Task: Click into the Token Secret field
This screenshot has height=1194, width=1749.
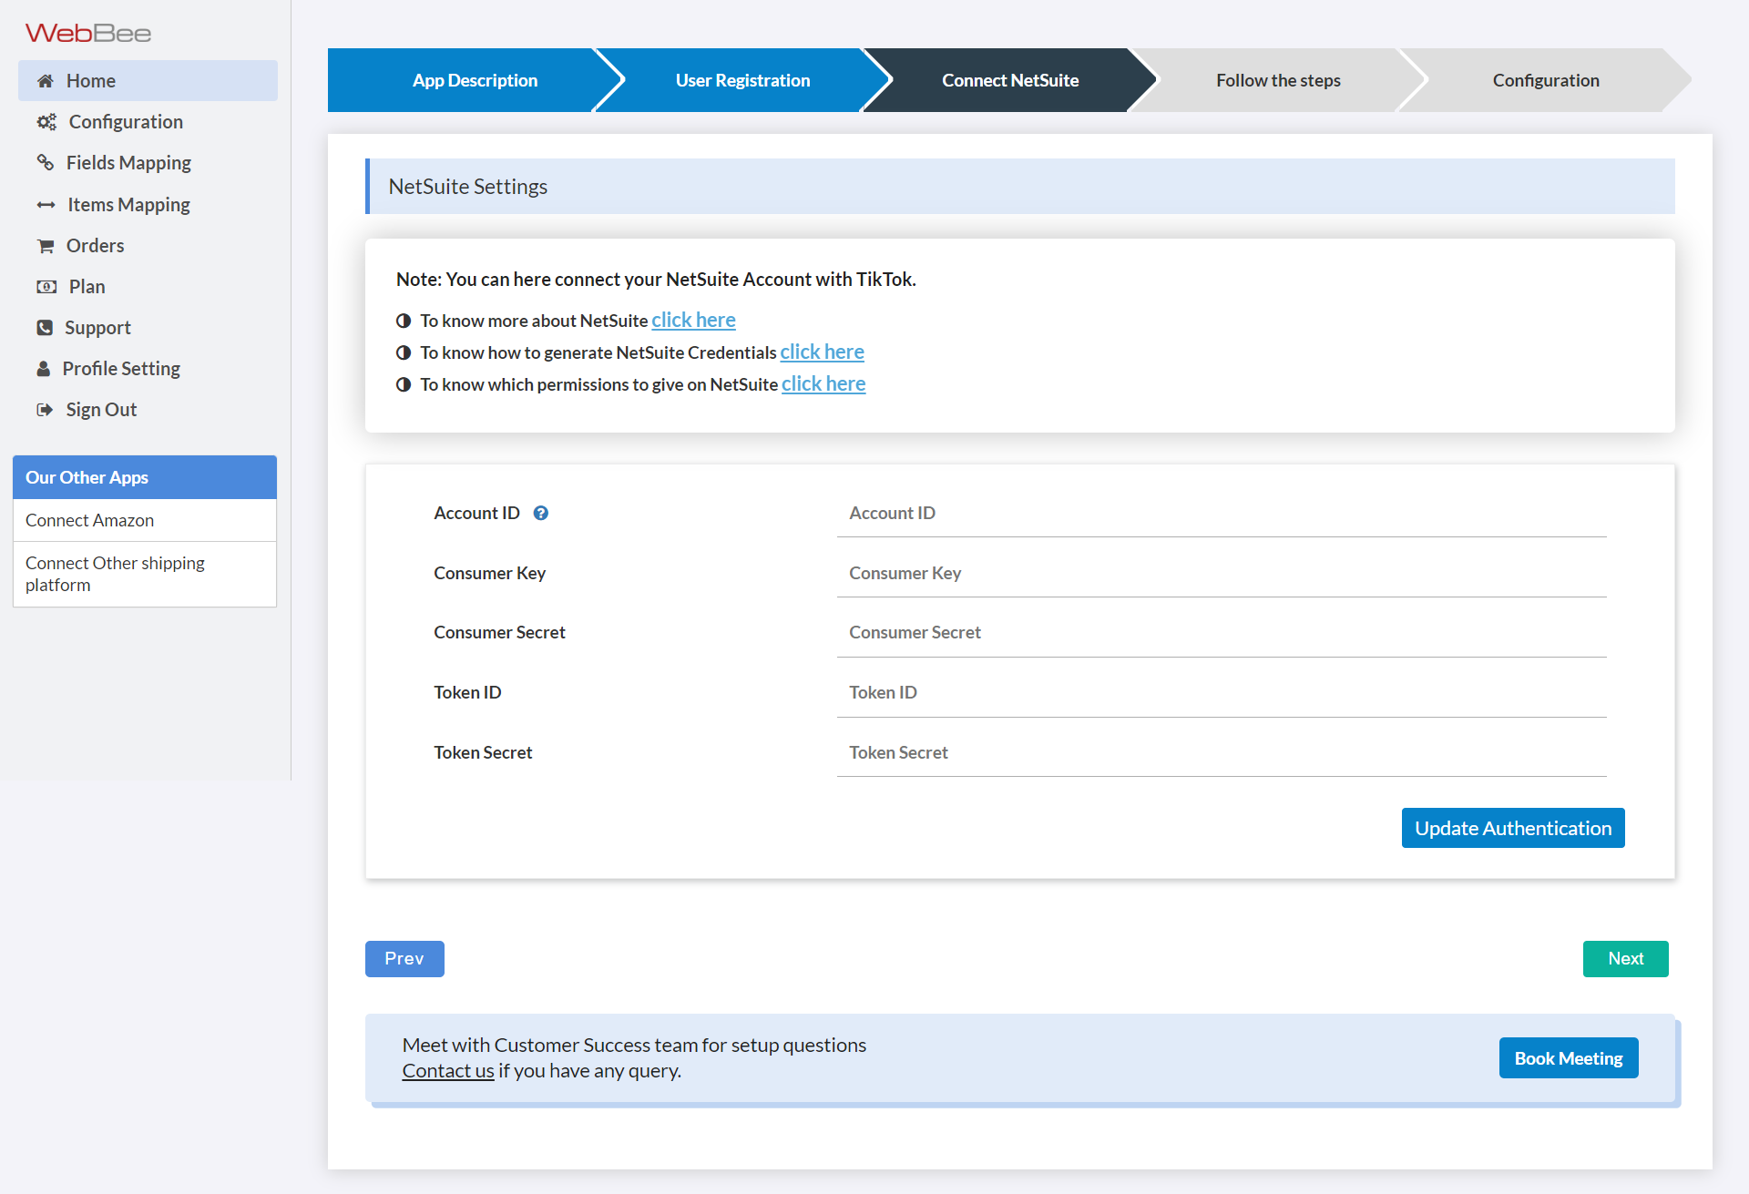Action: [x=1221, y=753]
